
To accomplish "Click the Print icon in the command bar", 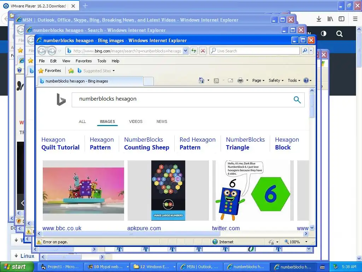I will point(240,80).
